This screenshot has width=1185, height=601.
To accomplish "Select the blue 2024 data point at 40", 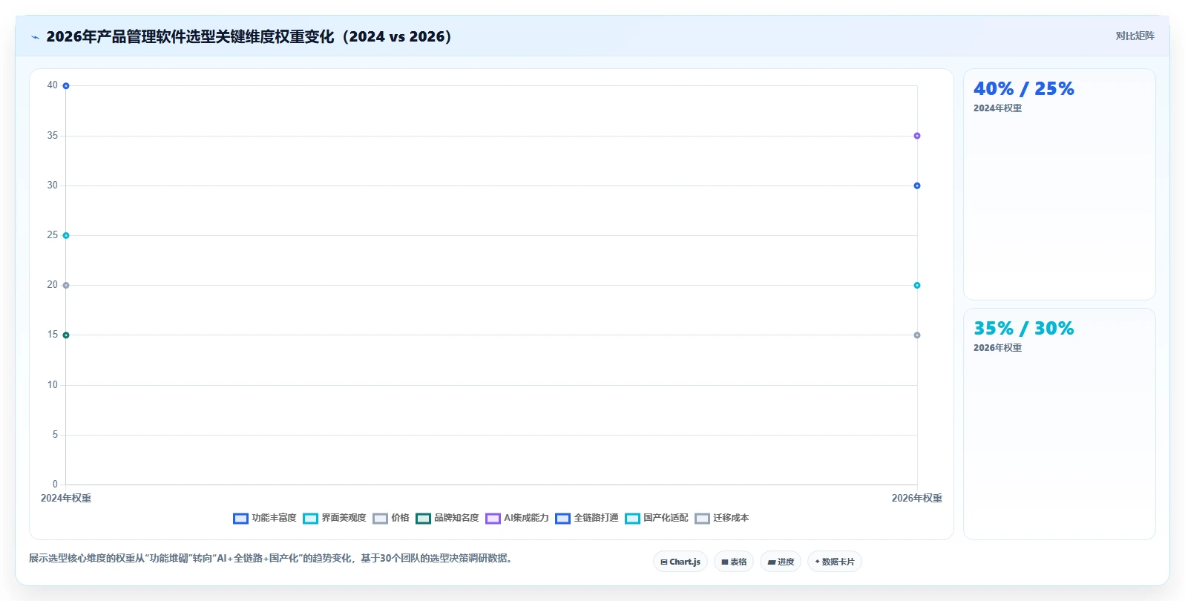I will (x=66, y=86).
